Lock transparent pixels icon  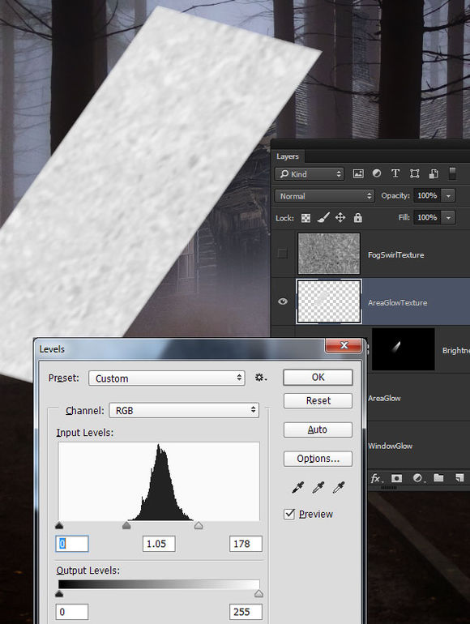[x=305, y=218]
